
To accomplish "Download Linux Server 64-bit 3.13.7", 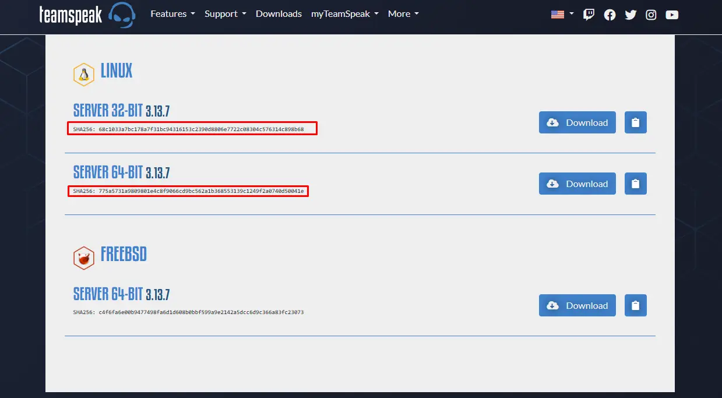I will [577, 184].
